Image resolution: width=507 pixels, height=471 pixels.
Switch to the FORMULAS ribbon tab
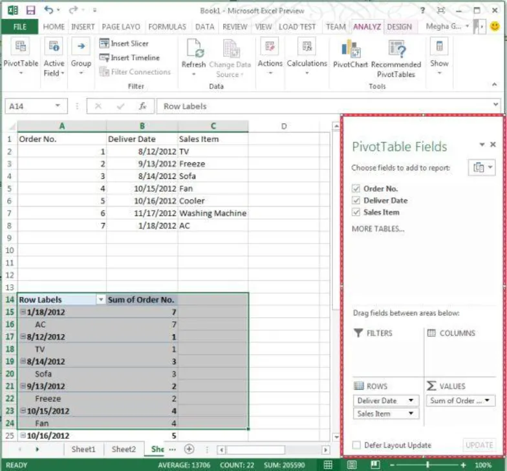(167, 26)
